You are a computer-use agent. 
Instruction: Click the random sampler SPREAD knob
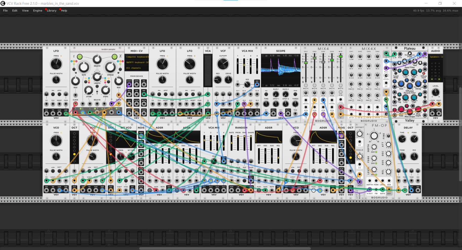click(x=110, y=67)
